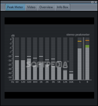Click the '-10' dB scale value
The image size is (98, 106).
tap(9, 56)
